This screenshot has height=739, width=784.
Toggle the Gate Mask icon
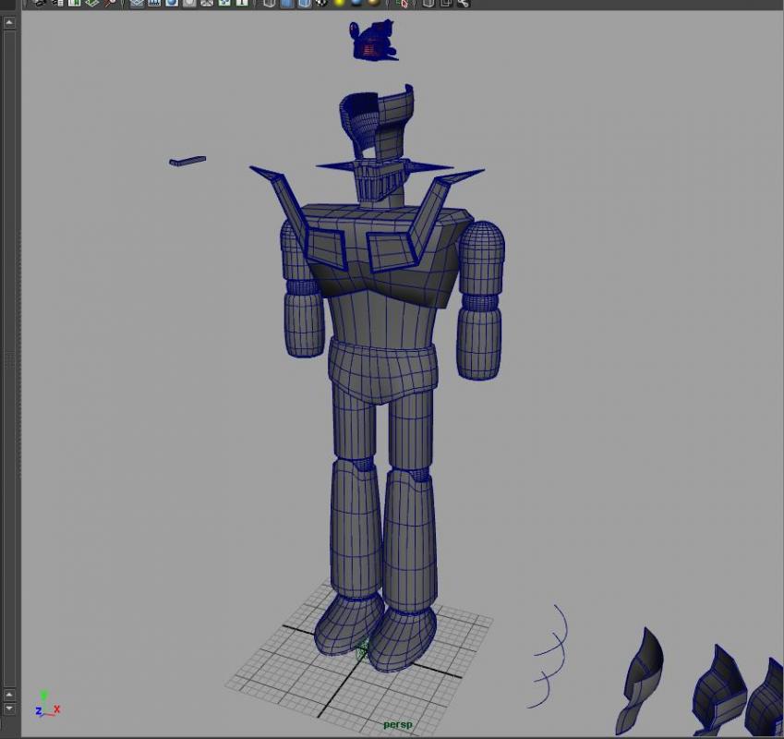point(189,3)
